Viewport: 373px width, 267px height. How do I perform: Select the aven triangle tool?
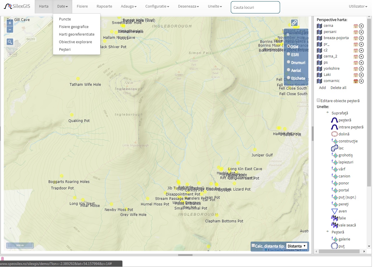tap(334, 211)
